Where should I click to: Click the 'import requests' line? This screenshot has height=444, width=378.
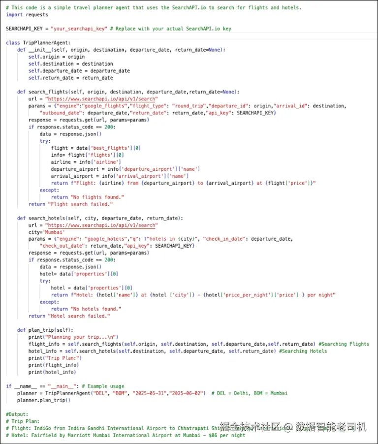coord(27,15)
